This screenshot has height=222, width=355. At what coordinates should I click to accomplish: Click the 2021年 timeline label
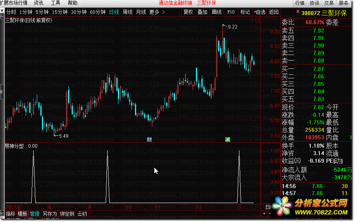pyautogui.click(x=13, y=207)
